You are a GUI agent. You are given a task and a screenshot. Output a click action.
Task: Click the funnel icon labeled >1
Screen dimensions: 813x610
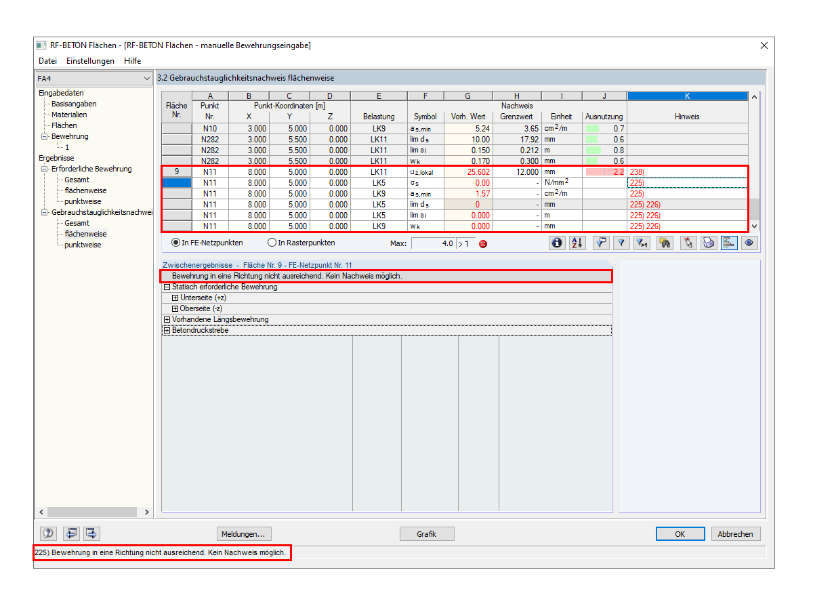643,243
